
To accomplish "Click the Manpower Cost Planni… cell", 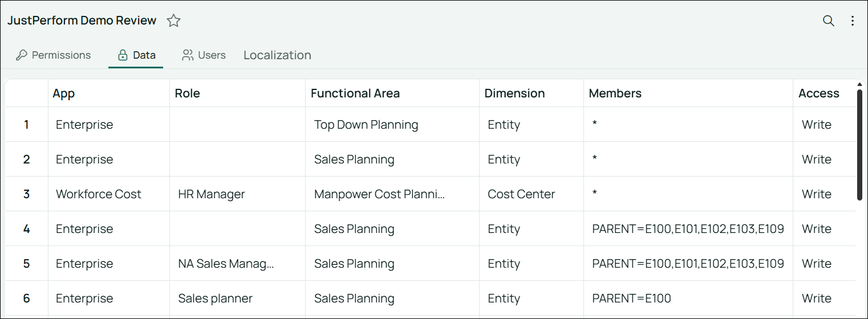I will click(x=392, y=194).
